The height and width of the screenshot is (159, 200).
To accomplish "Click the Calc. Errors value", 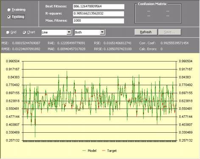I will (x=161, y=49).
